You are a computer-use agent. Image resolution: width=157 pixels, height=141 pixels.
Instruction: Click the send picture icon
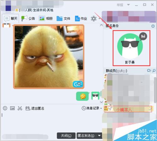[x=12, y=108]
